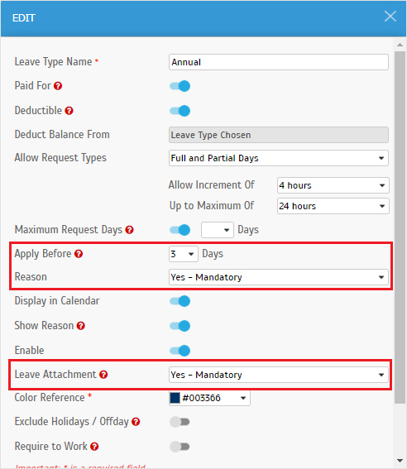Viewport: 407px width, 469px height.
Task: Open the Leave Attachment dropdown
Action: pos(279,375)
